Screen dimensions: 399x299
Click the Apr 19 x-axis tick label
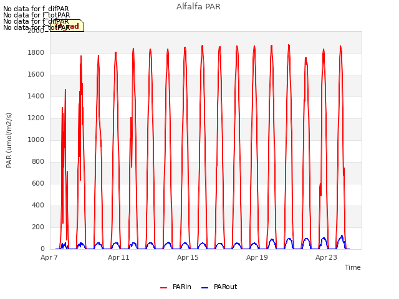(257, 257)
